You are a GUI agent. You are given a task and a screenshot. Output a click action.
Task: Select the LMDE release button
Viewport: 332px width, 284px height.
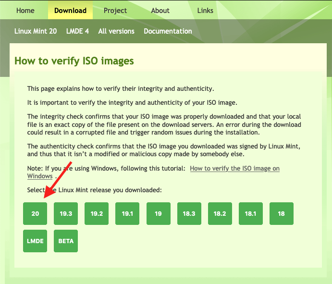35,241
